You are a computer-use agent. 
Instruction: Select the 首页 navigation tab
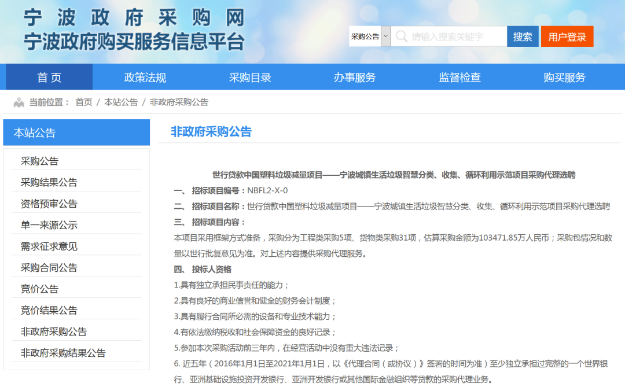pos(49,77)
